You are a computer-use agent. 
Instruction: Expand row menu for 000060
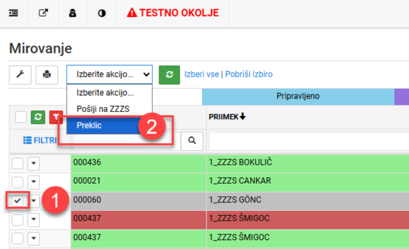point(34,201)
